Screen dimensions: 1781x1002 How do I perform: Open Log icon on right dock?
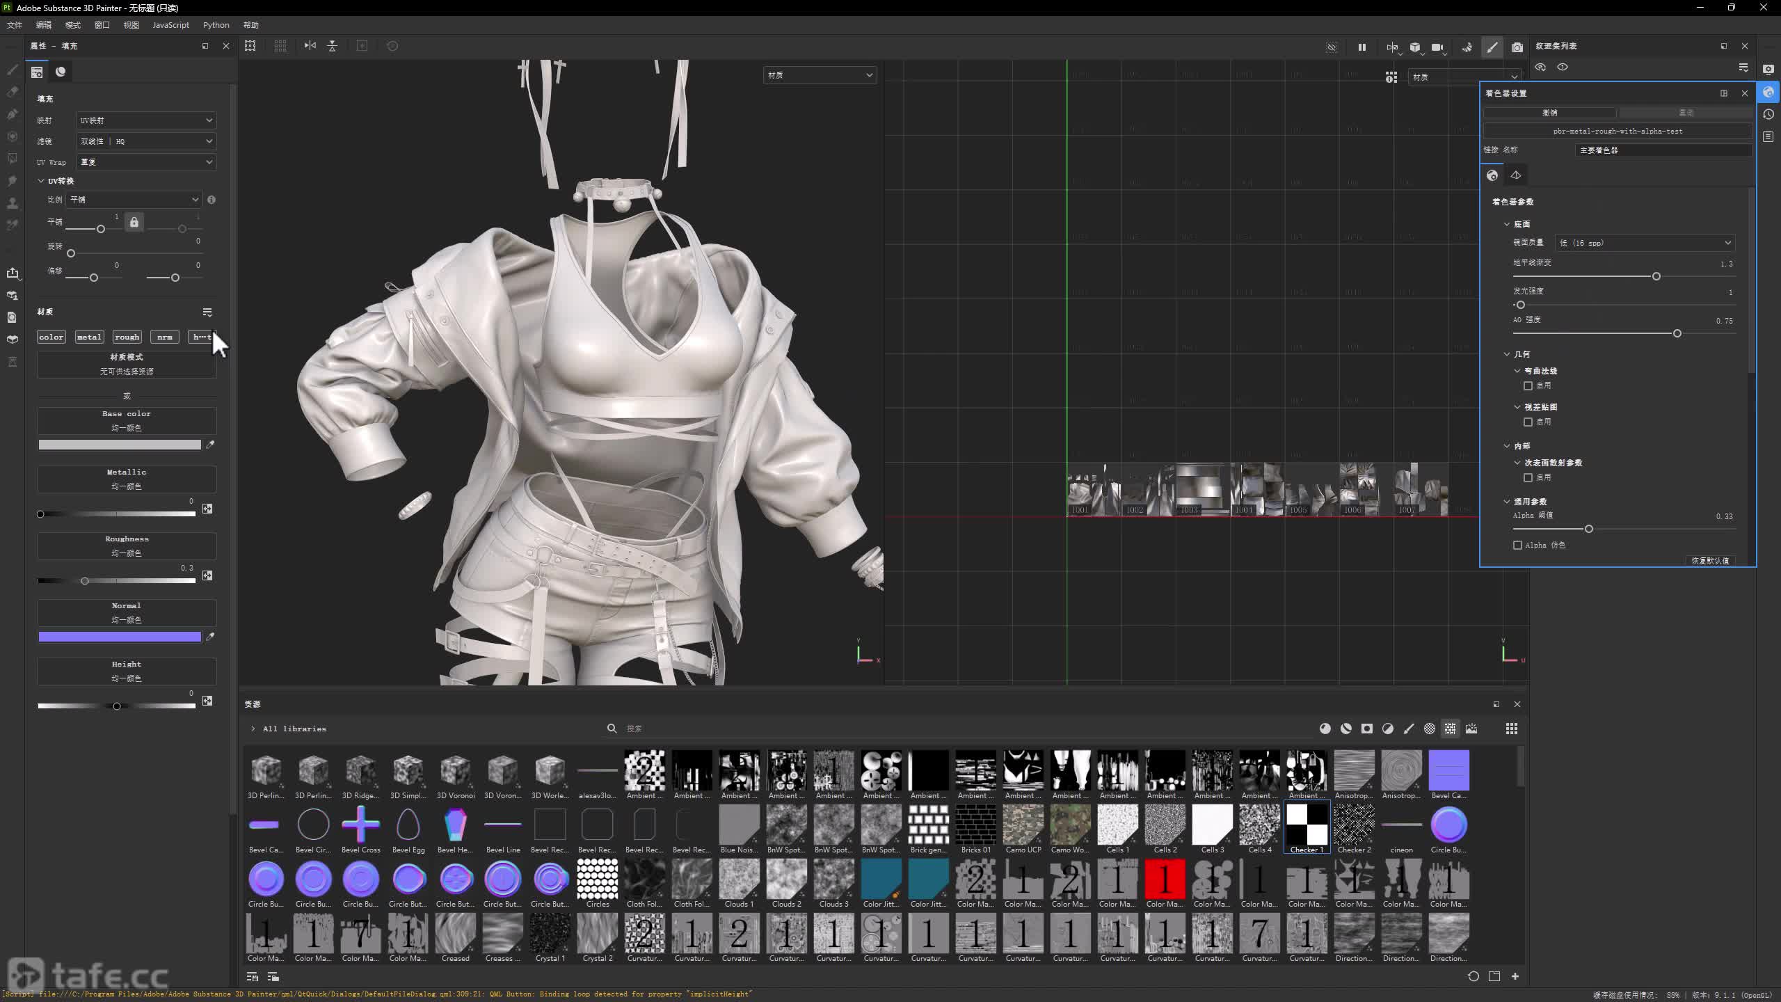1768,136
